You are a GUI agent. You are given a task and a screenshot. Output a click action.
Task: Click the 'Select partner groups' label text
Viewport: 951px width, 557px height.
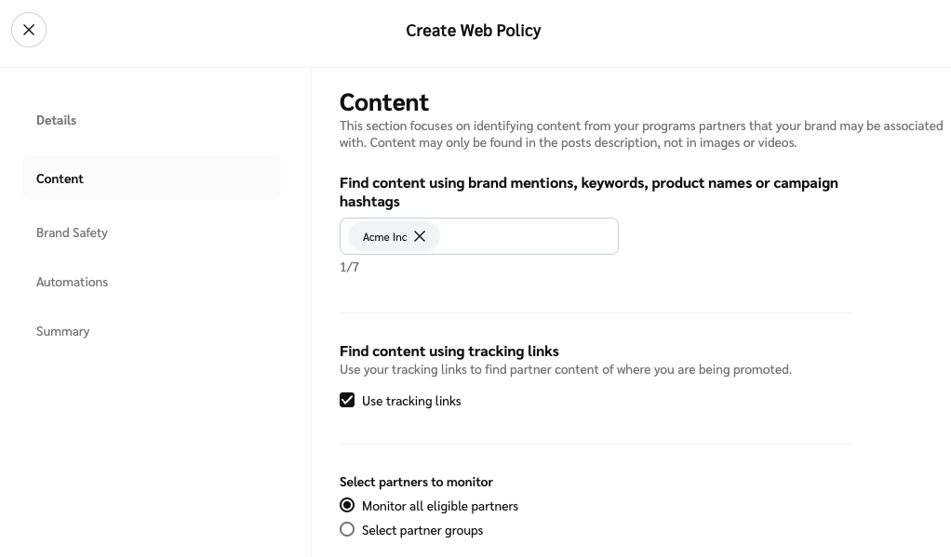coord(422,530)
